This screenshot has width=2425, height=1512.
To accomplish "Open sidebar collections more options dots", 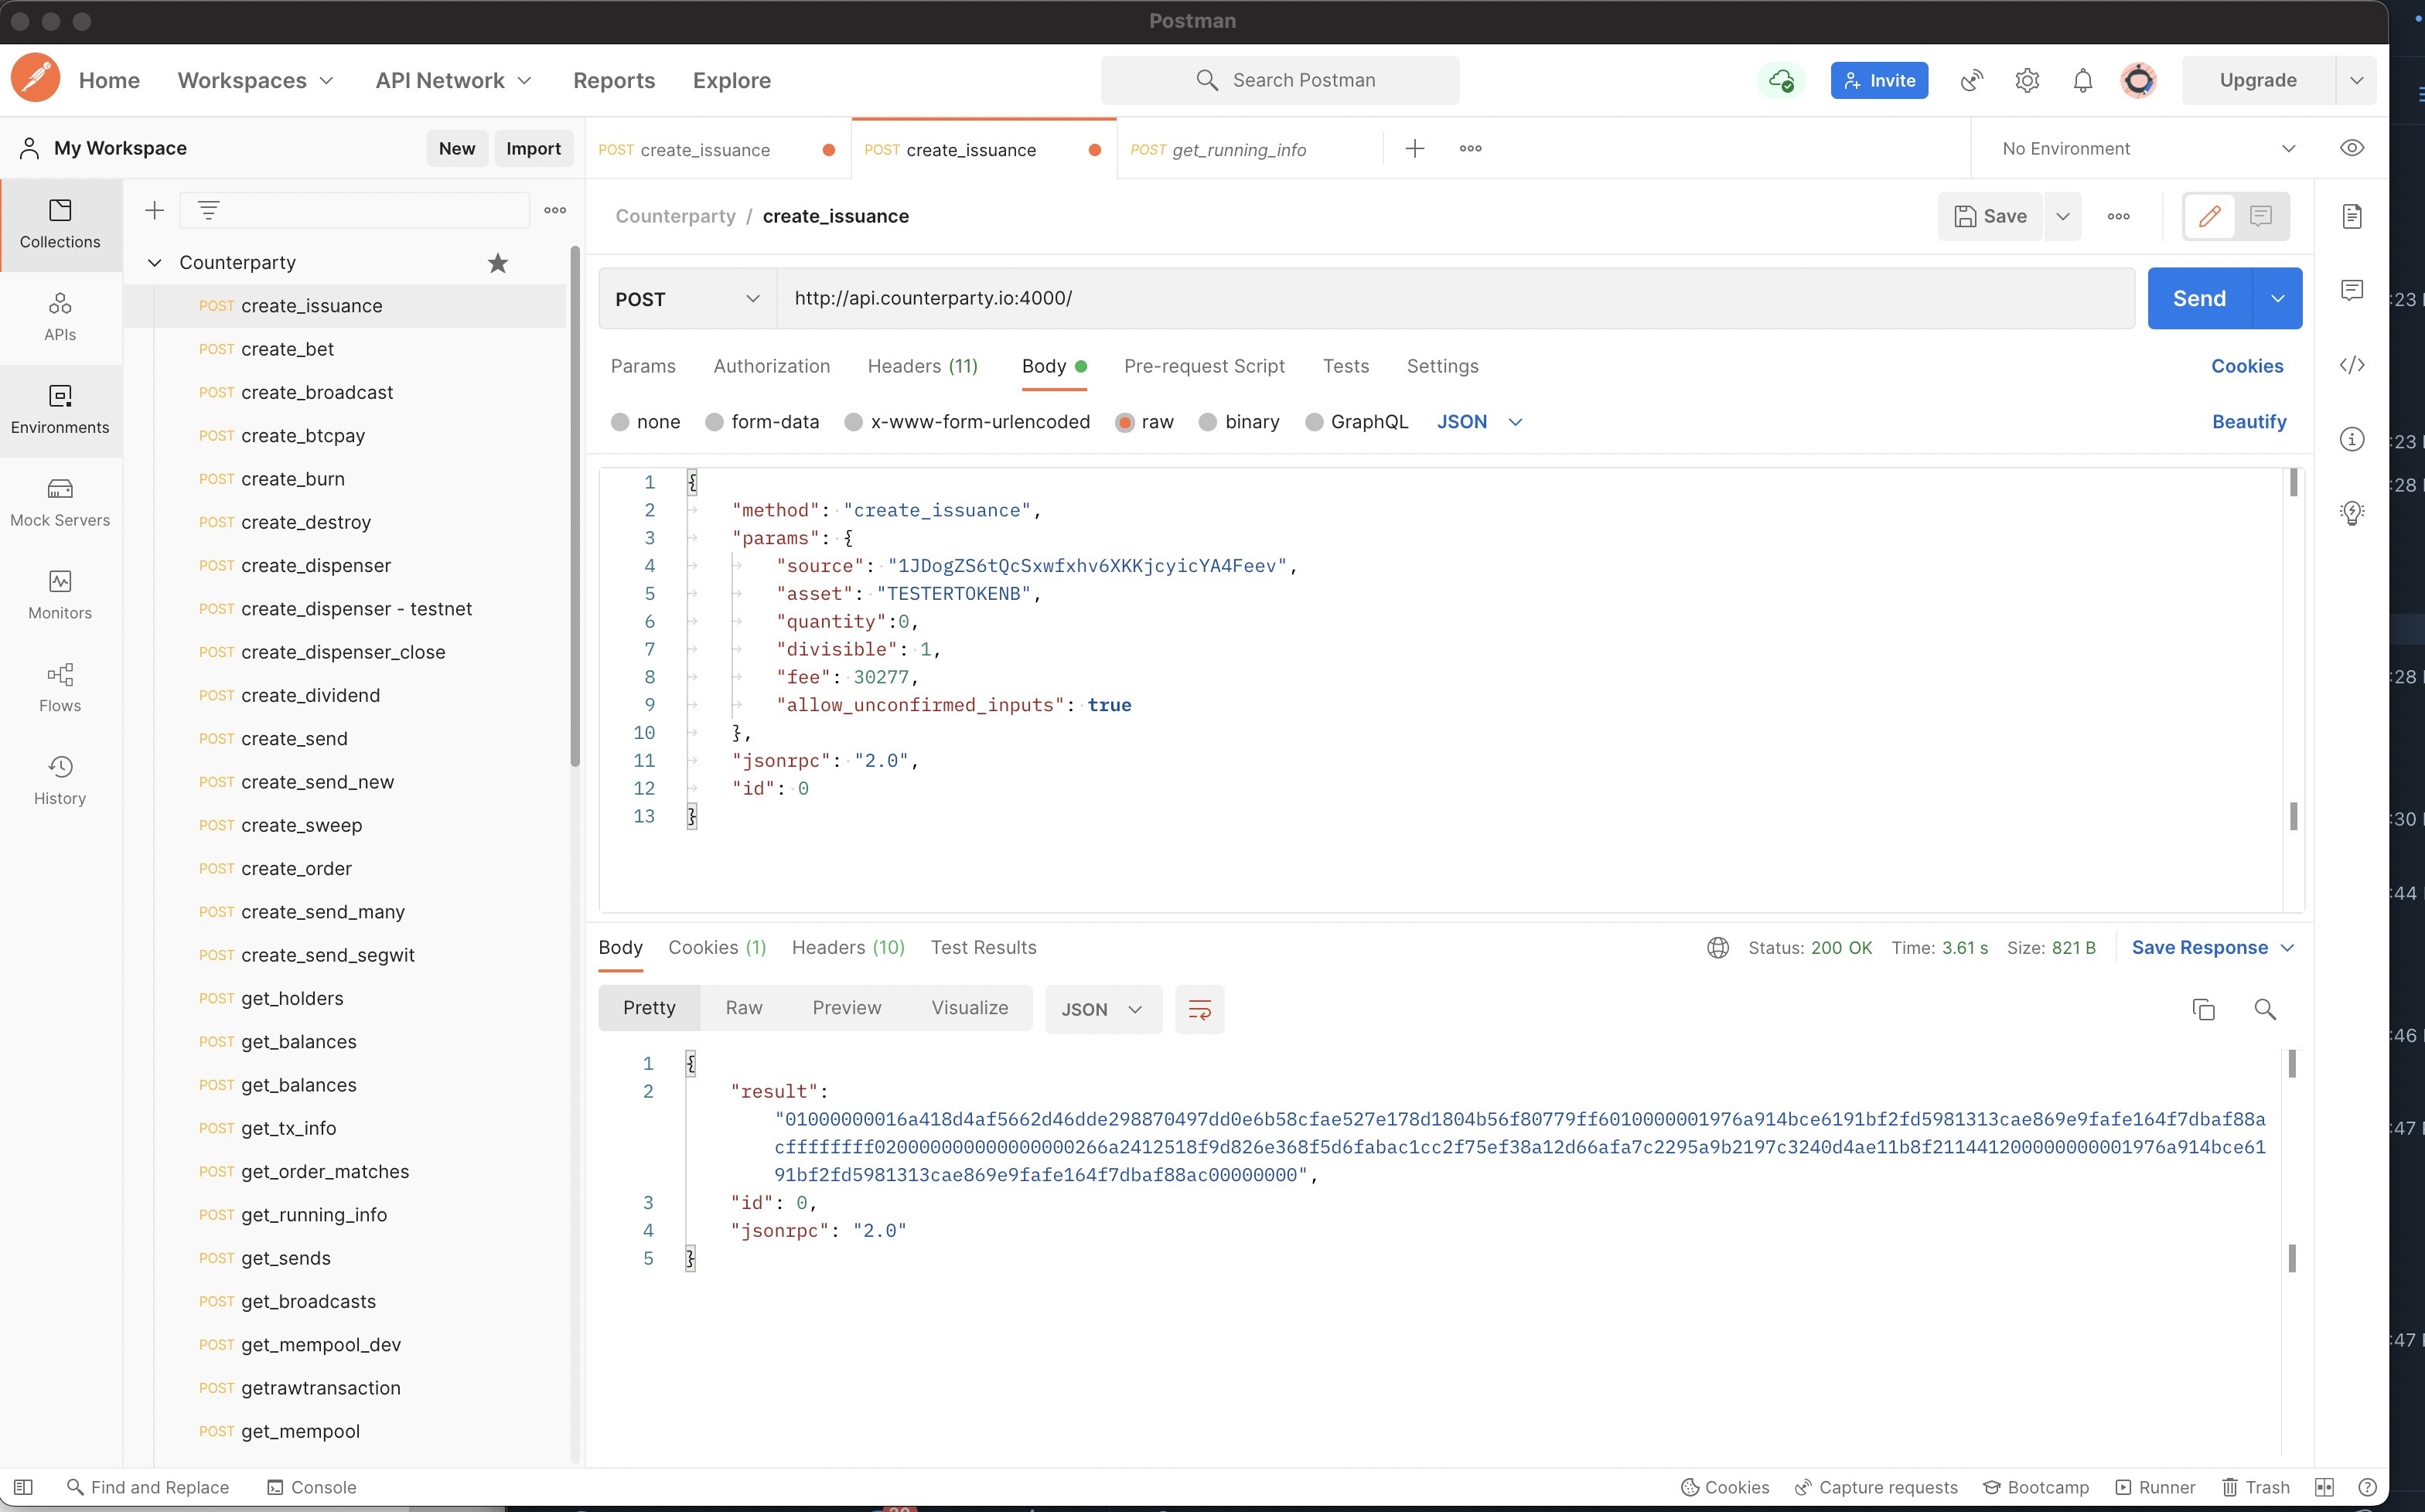I will point(555,210).
